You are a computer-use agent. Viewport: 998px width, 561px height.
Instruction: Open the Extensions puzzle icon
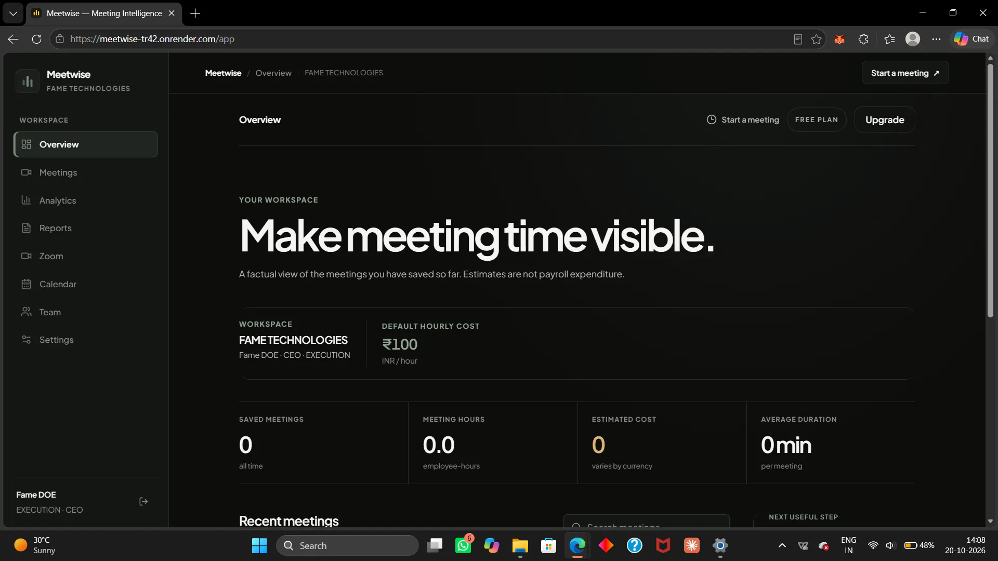[863, 39]
